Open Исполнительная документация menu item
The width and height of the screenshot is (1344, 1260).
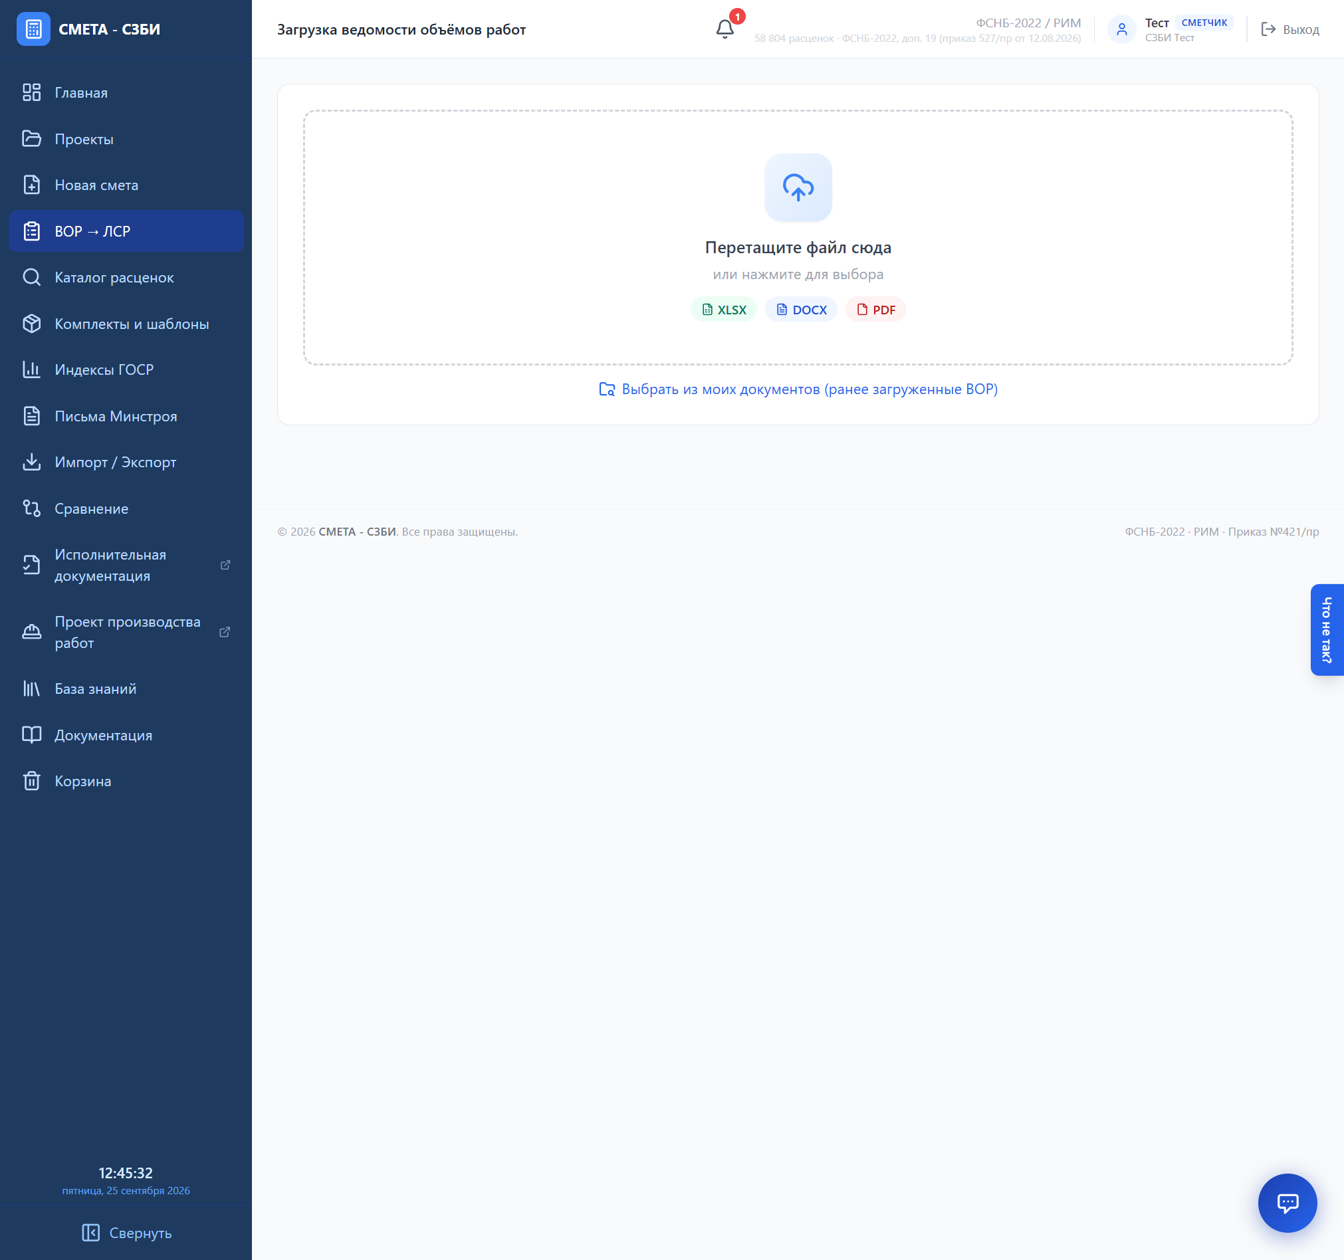[x=126, y=565]
